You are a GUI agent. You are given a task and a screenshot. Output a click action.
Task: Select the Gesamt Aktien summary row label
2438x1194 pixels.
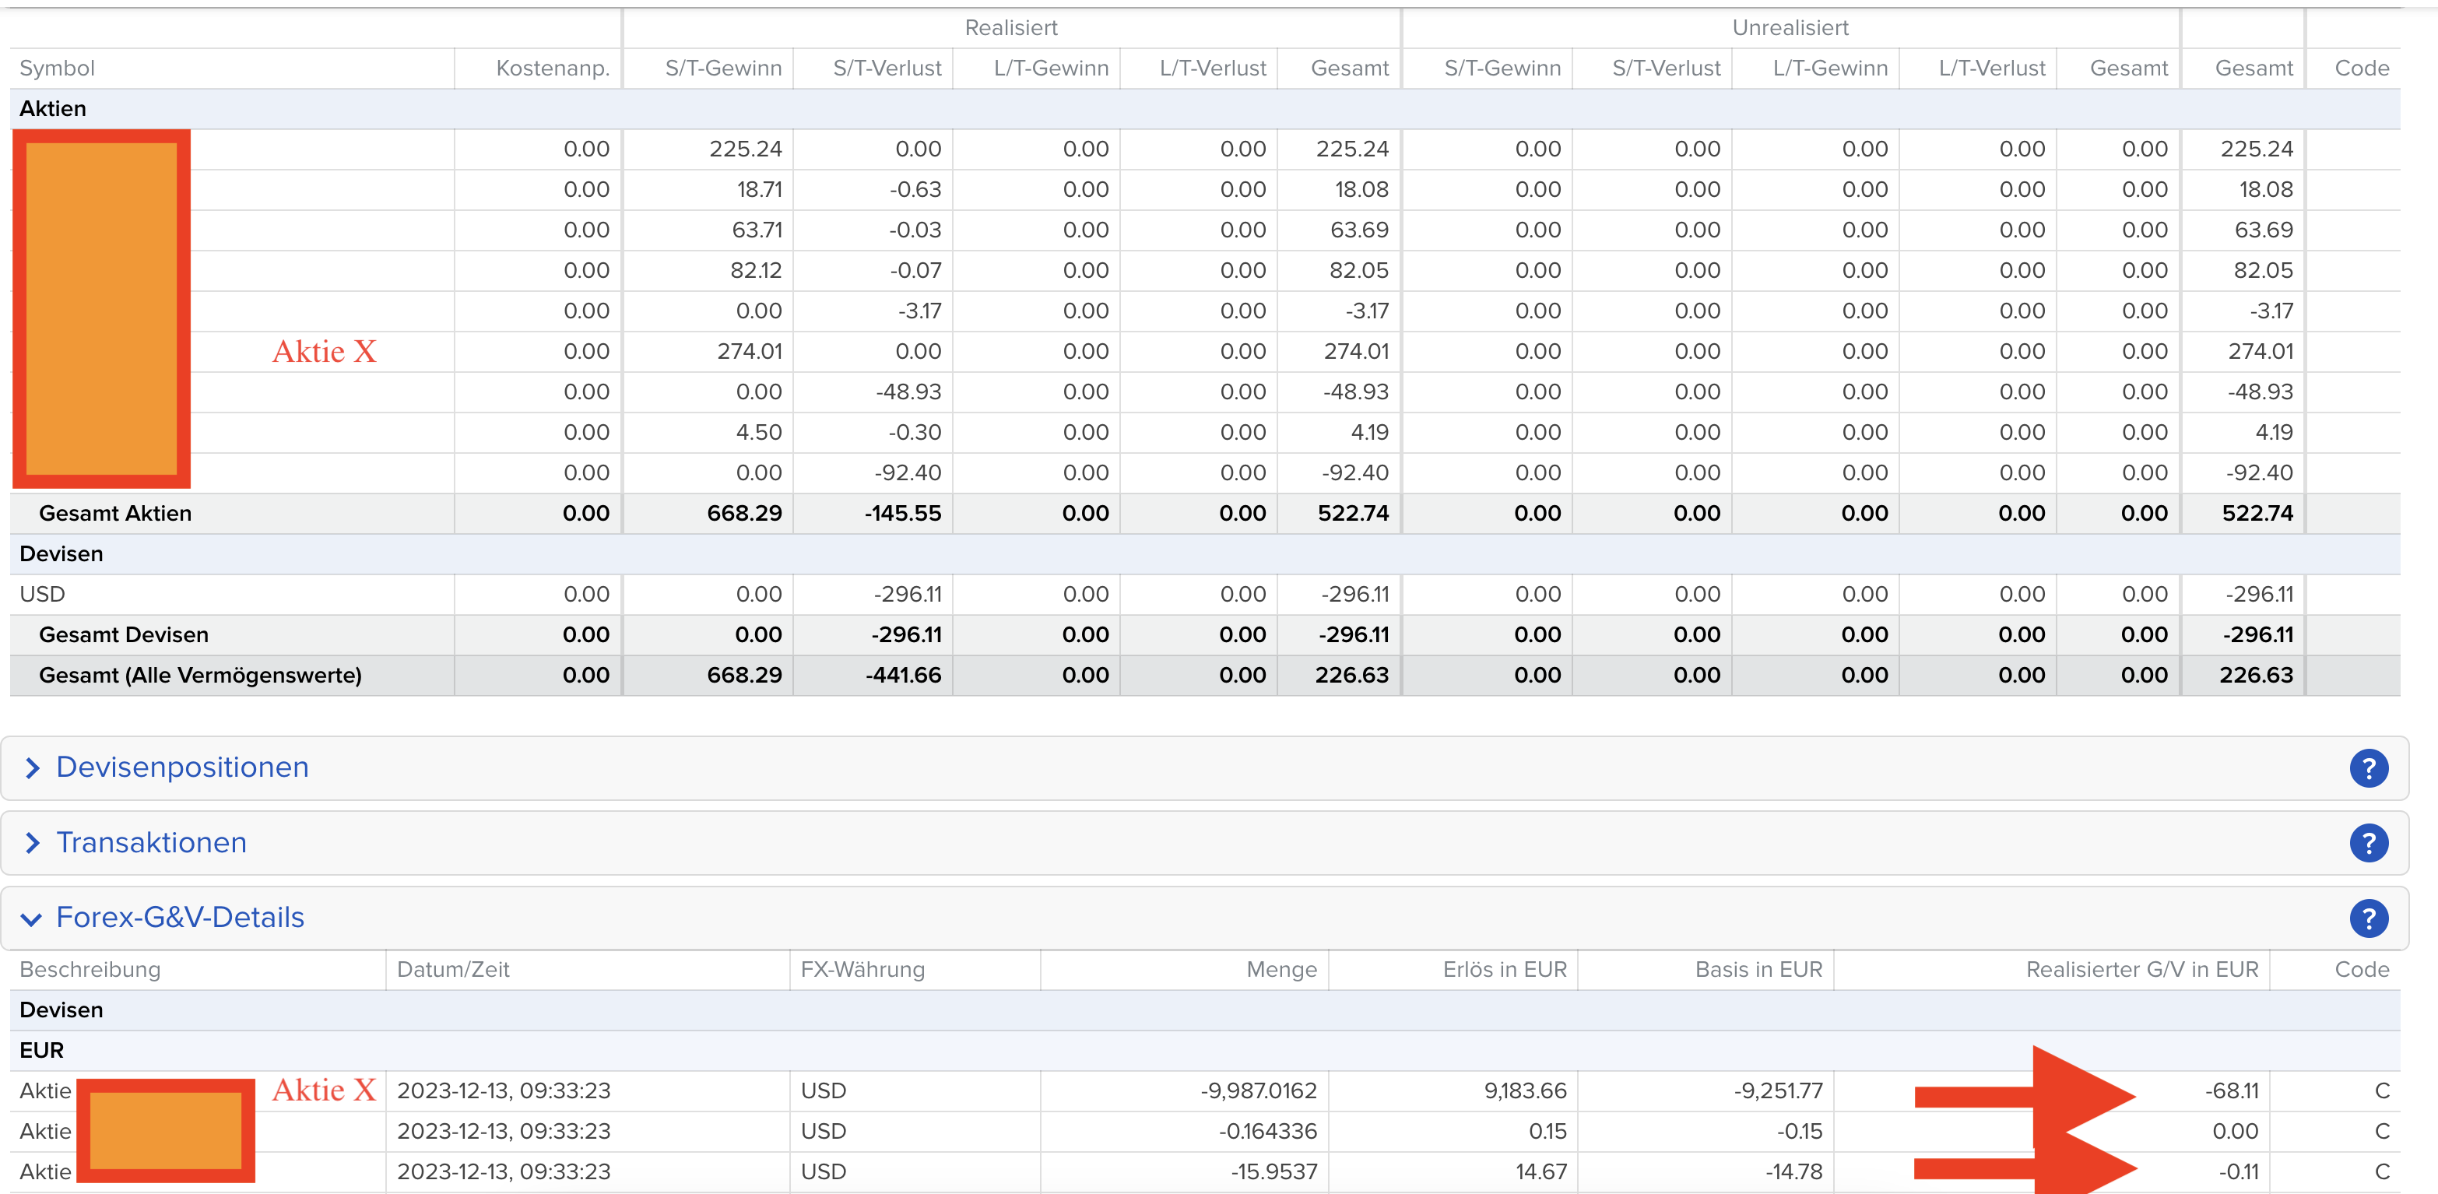click(114, 513)
